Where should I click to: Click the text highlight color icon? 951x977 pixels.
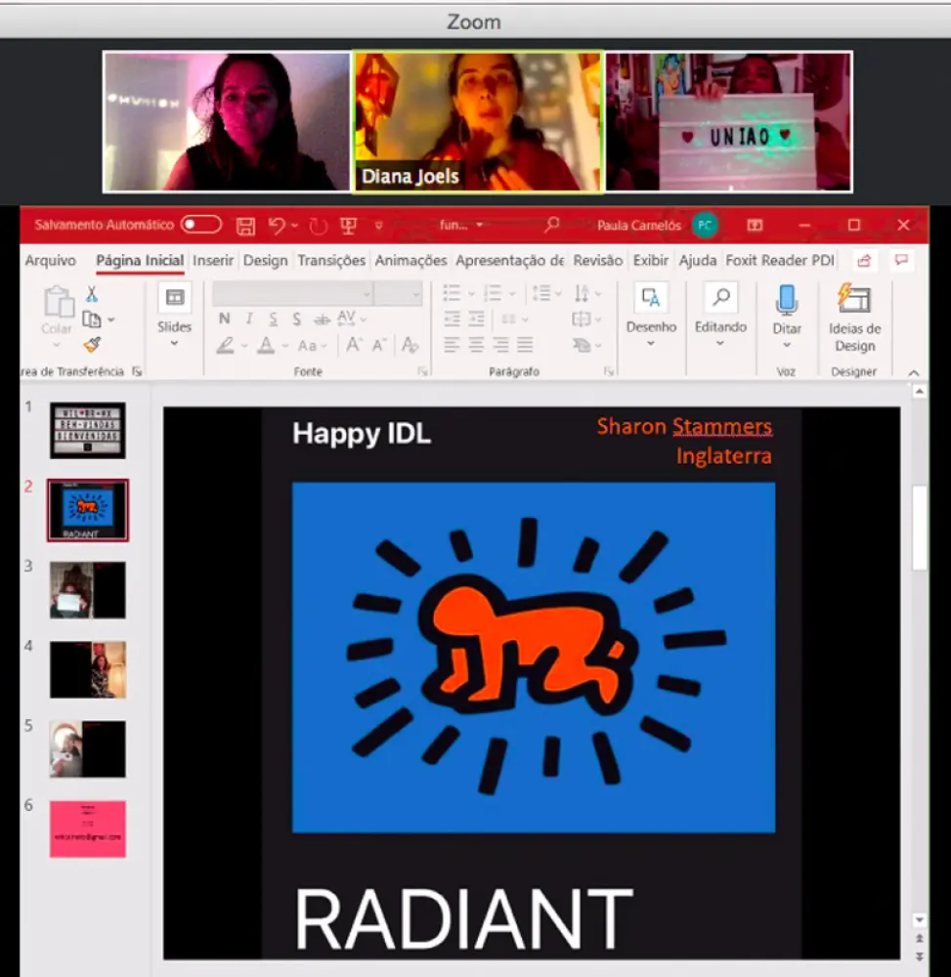pyautogui.click(x=225, y=345)
